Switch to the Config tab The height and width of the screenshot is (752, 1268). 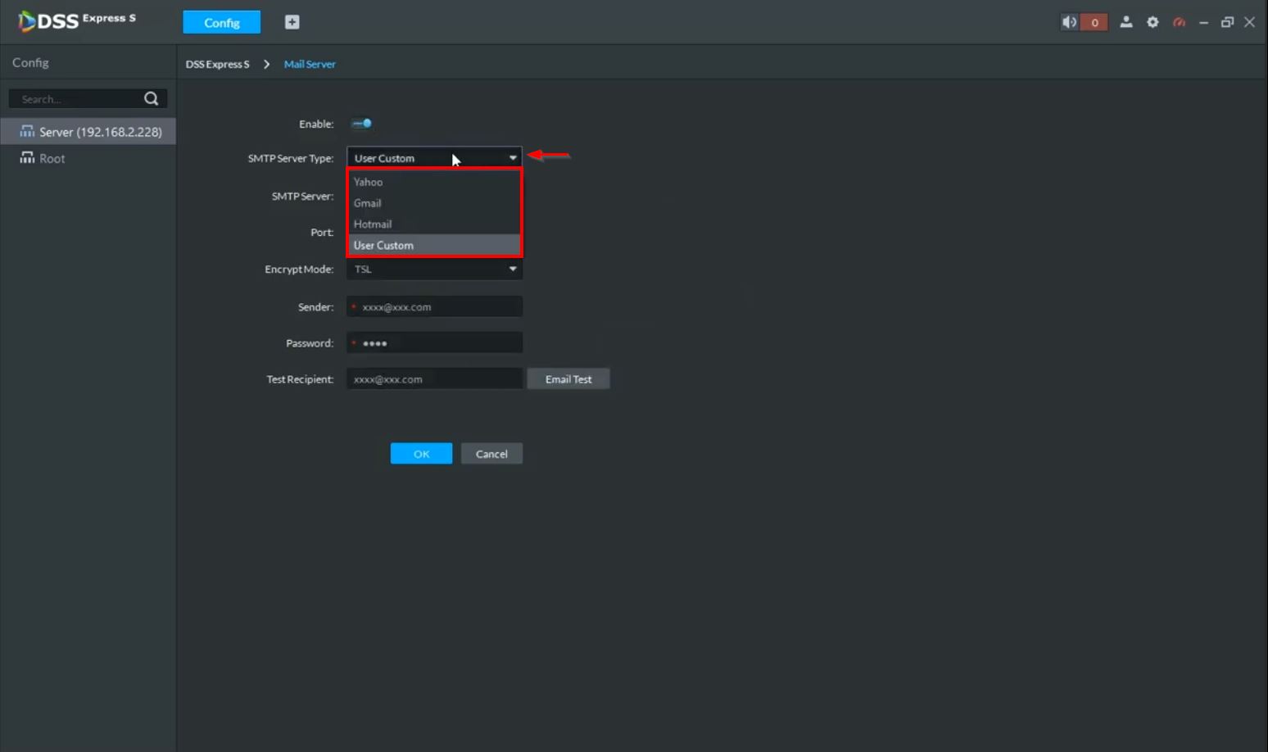(x=221, y=22)
